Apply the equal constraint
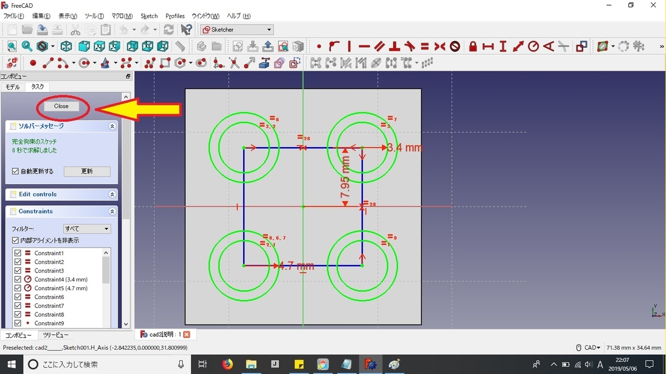666x374 pixels. (x=425, y=47)
